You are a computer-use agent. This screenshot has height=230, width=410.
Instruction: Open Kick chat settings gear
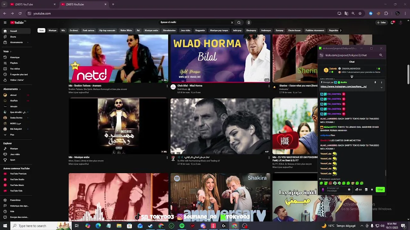click(x=372, y=190)
